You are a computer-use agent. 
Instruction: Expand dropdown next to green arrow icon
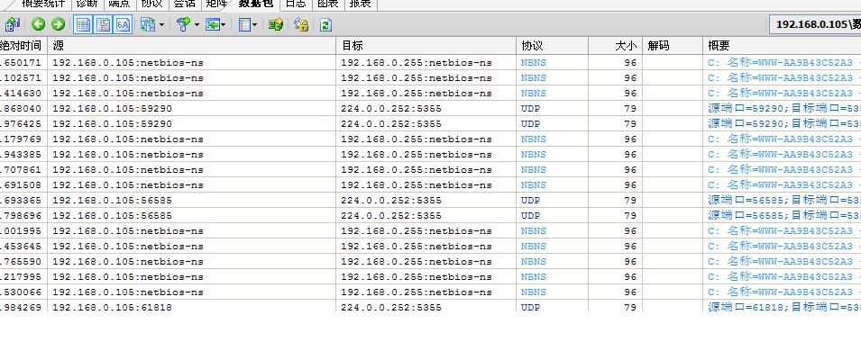tap(226, 24)
